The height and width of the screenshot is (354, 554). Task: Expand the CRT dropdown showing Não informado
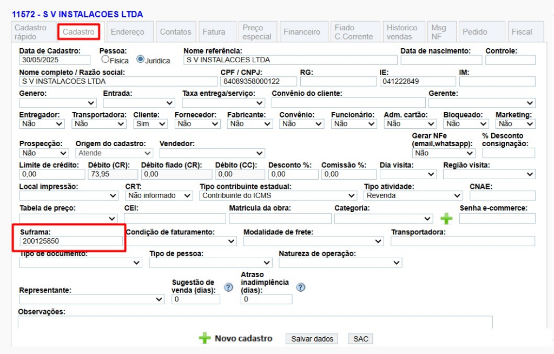tap(159, 195)
